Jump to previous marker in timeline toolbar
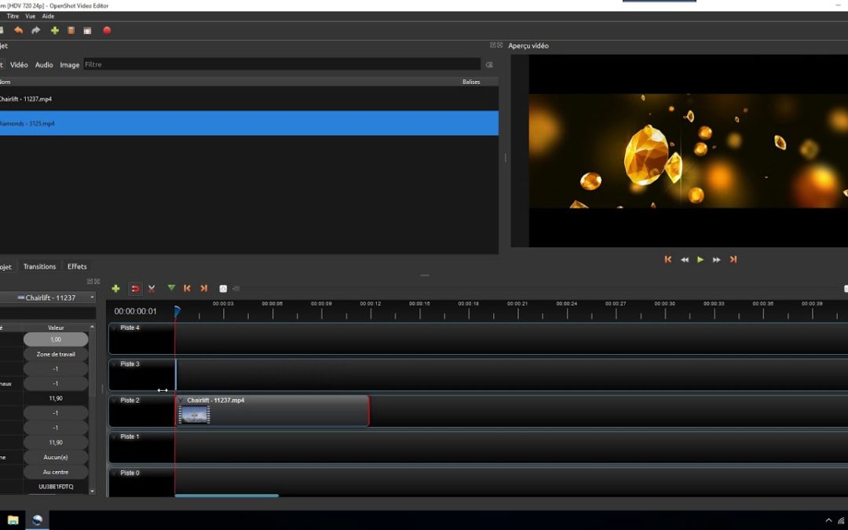Screen dimensions: 848x530 click(187, 288)
